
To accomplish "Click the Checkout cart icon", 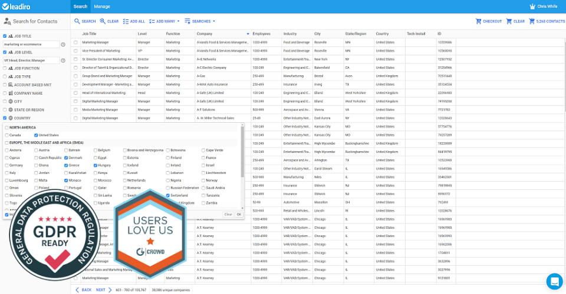I will [x=479, y=21].
